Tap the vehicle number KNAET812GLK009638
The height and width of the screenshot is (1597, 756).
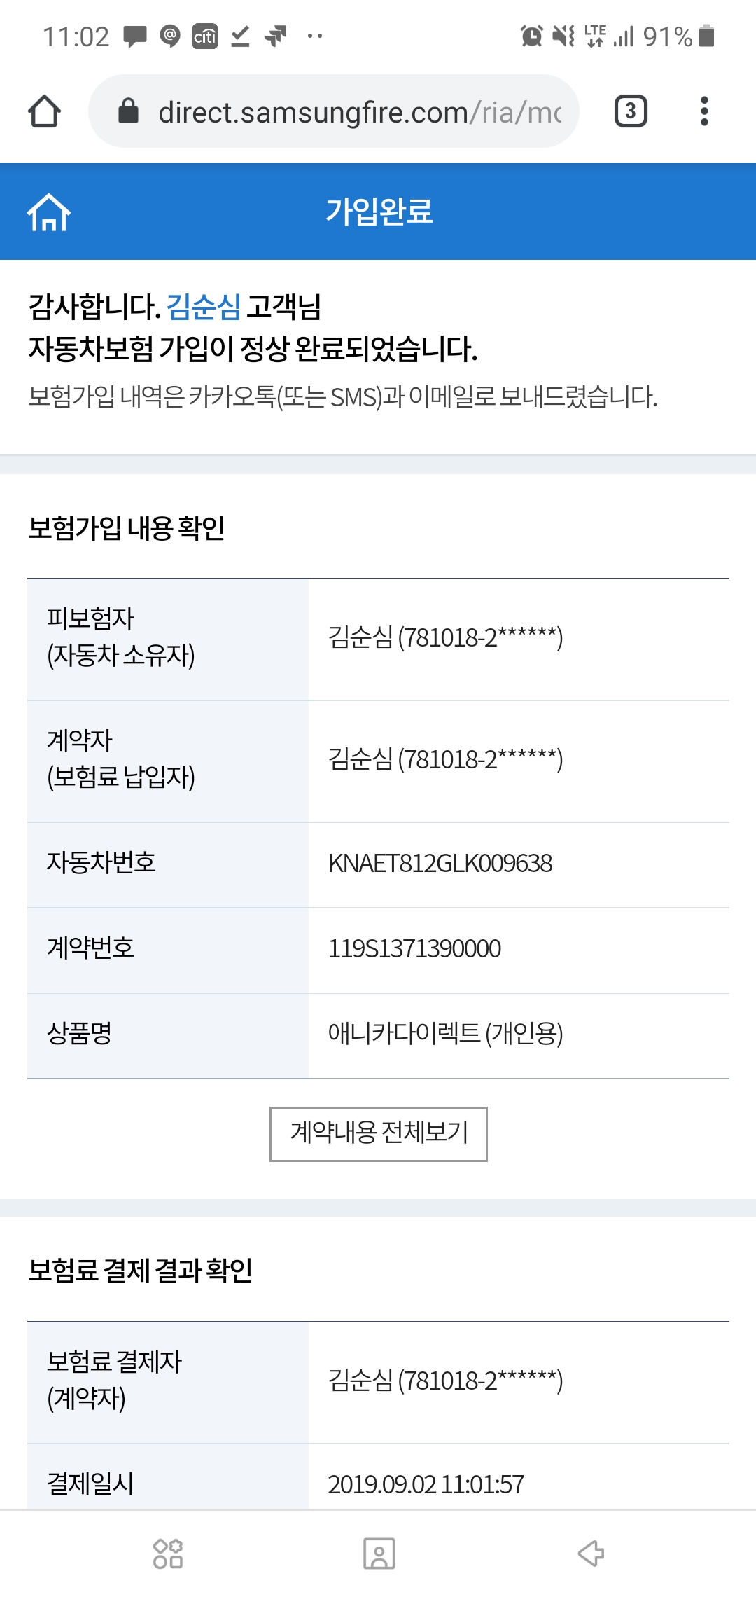point(440,864)
